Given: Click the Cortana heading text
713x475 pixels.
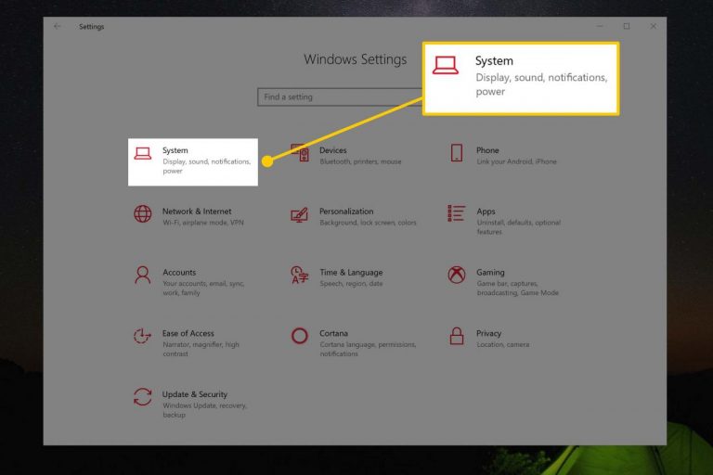Looking at the screenshot, I should (333, 333).
